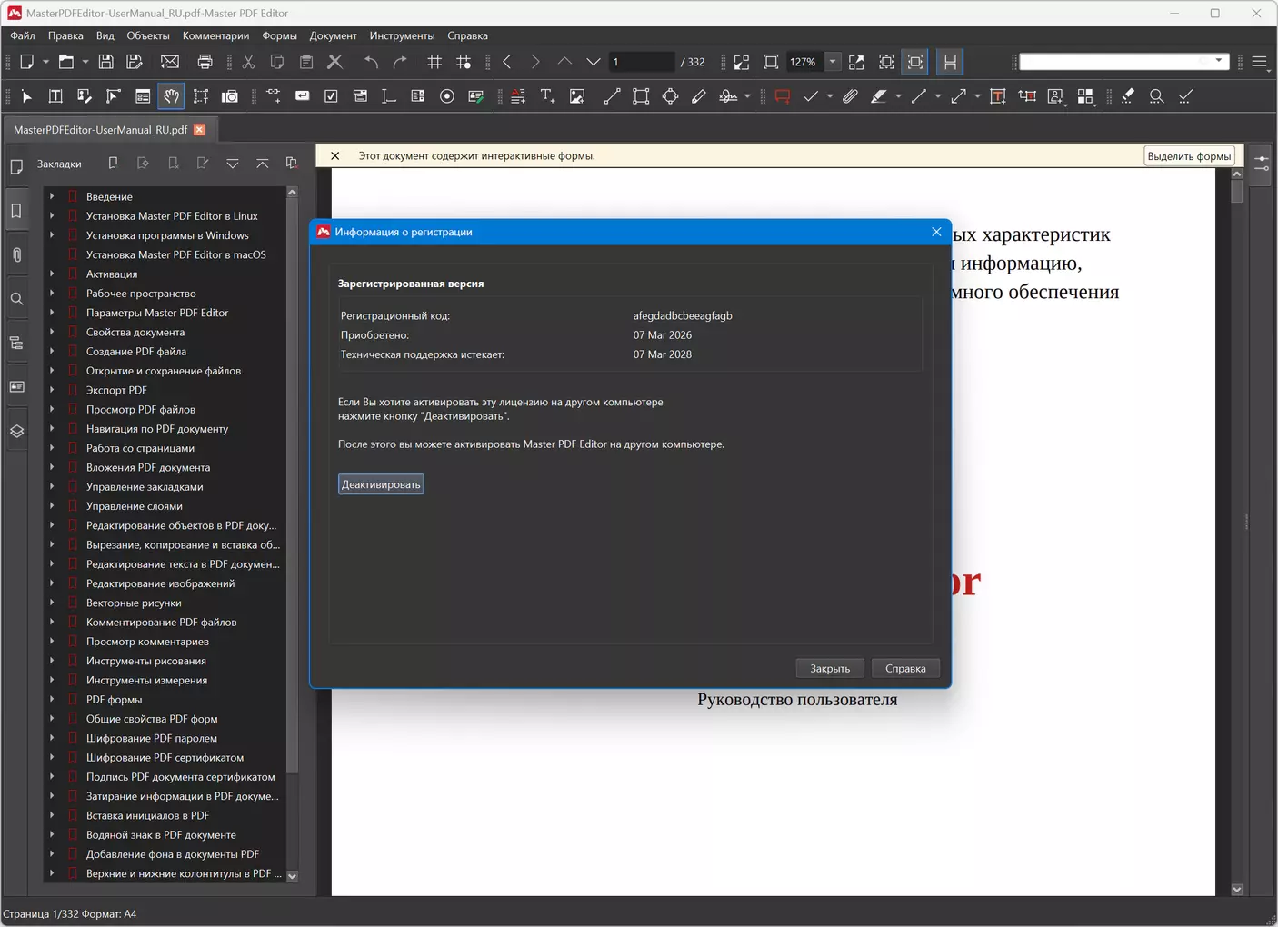The height and width of the screenshot is (927, 1278).
Task: Click the Деактивировать button
Action: 381,484
